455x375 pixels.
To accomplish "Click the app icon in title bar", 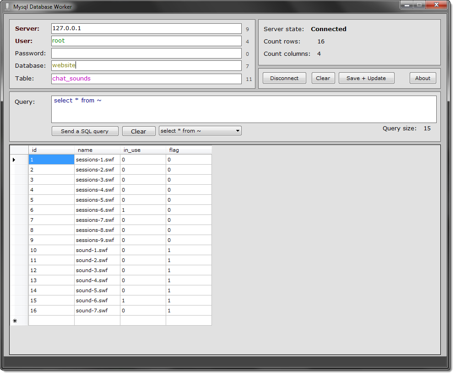I will click(x=7, y=7).
